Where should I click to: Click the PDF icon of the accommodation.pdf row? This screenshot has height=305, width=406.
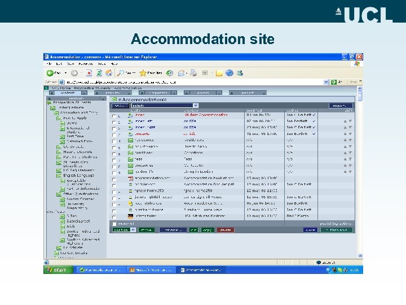pos(130,178)
